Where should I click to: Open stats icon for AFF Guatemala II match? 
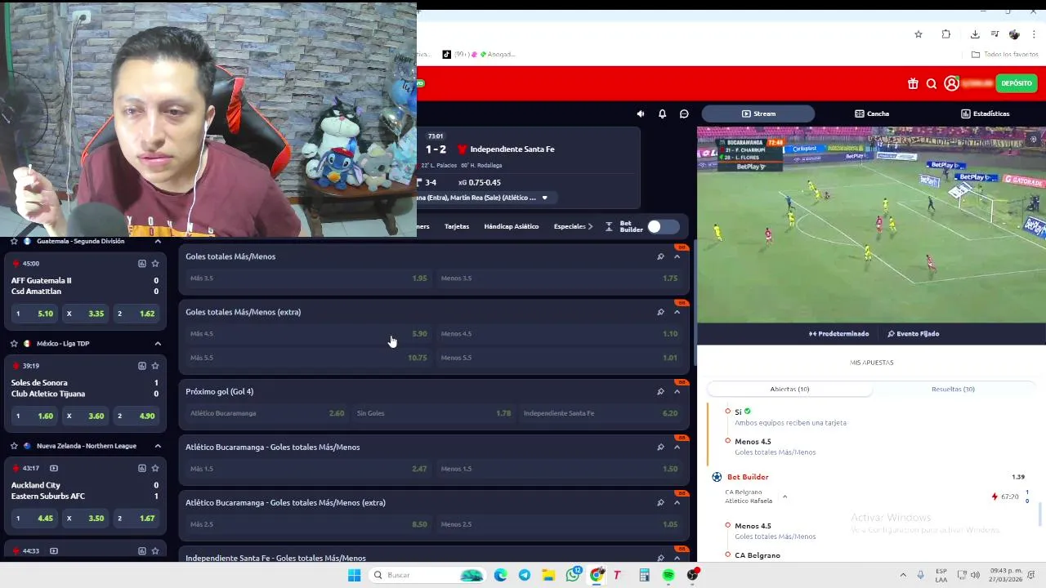(x=141, y=264)
